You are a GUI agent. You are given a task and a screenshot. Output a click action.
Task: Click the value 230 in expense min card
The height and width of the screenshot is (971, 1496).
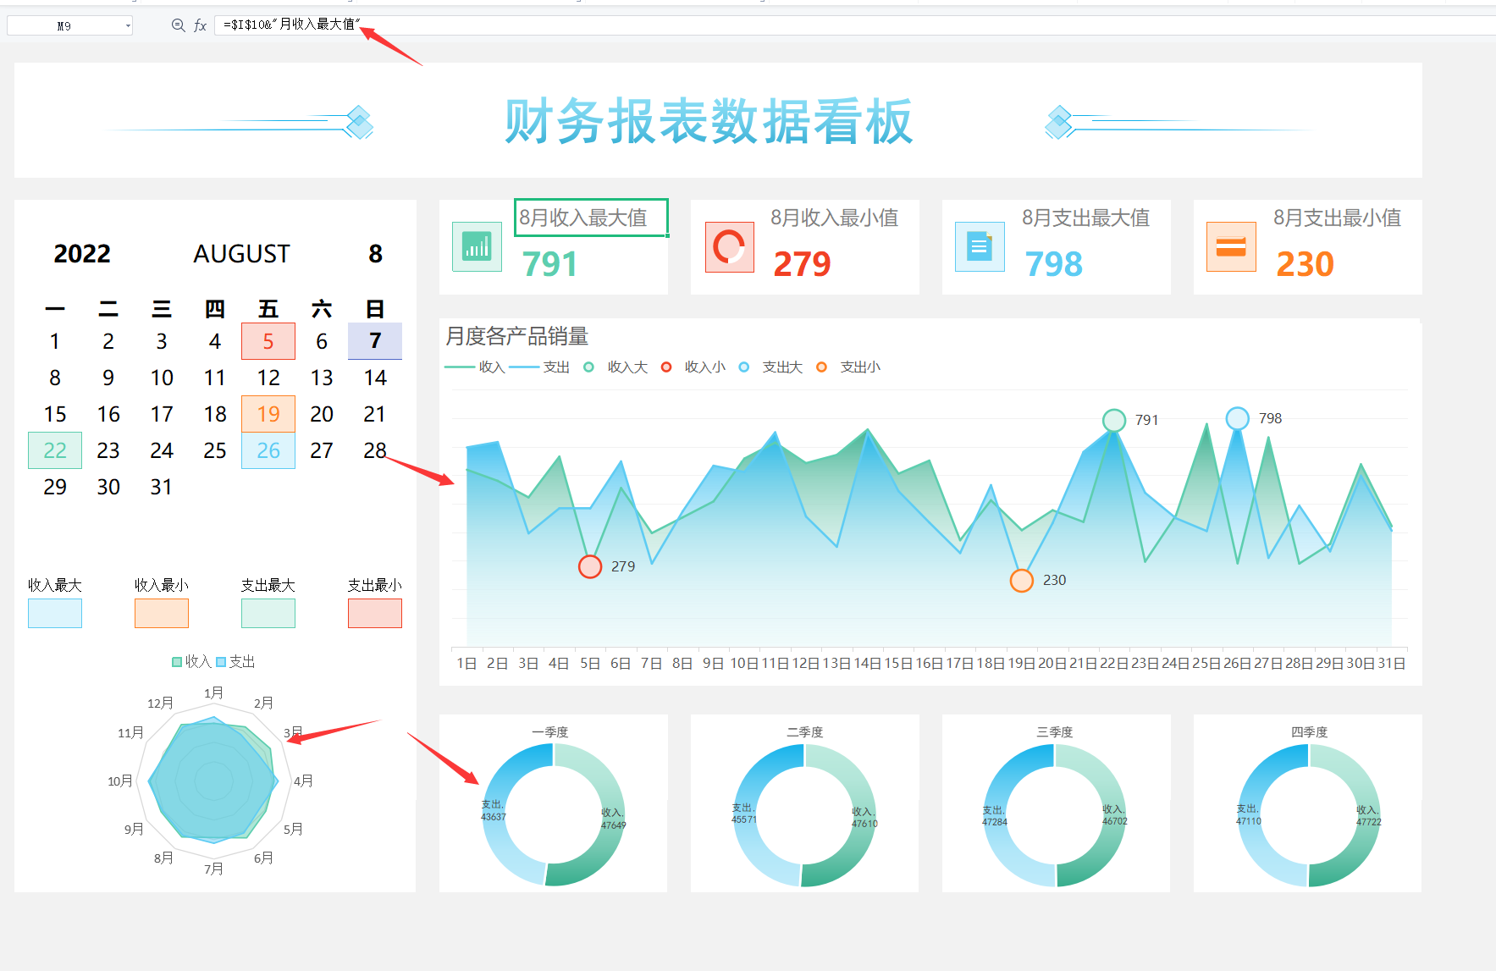pos(1305,264)
